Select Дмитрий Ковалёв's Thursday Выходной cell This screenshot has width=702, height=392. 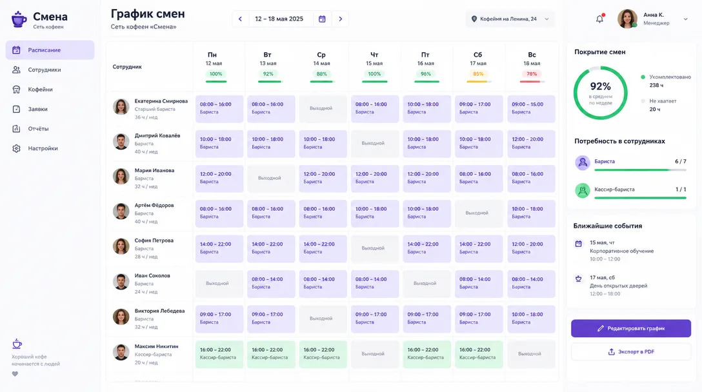[375, 144]
